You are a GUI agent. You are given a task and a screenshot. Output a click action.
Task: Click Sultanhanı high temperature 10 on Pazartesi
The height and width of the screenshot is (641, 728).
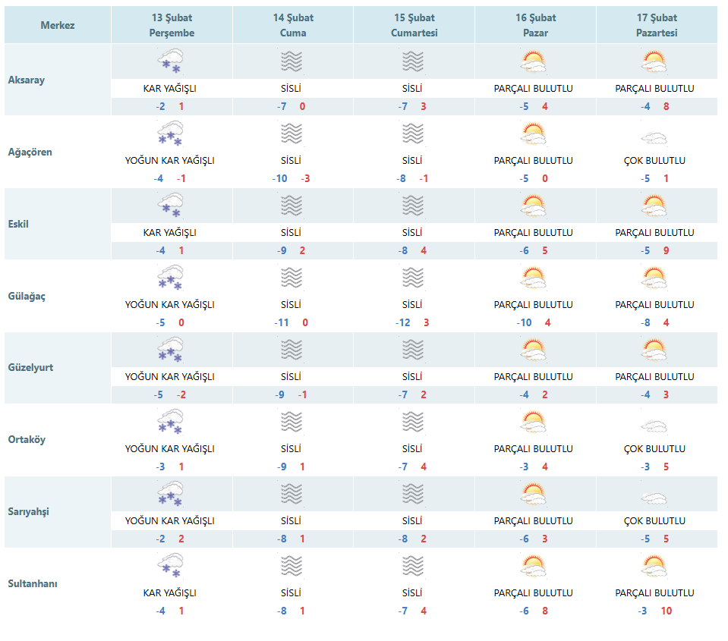click(667, 611)
